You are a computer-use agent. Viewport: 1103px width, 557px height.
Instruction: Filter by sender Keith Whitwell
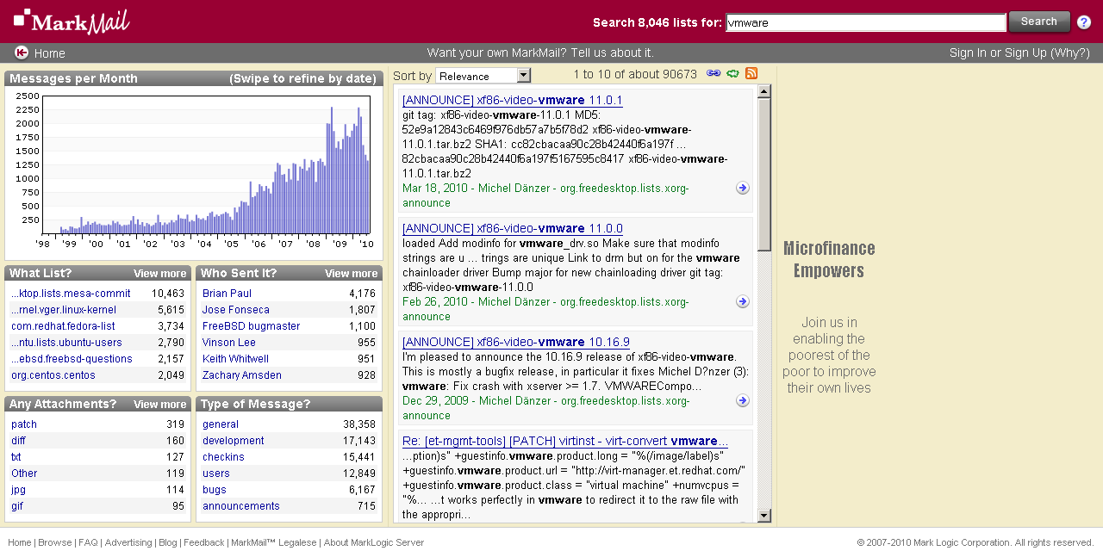pyautogui.click(x=236, y=359)
